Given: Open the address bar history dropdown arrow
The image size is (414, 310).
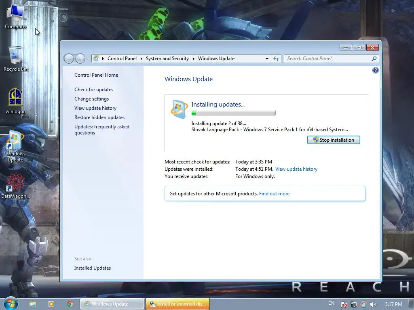Looking at the screenshot, I should click(x=267, y=59).
